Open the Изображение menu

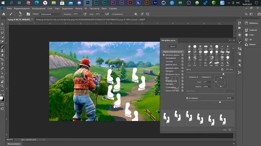(x=39, y=9)
